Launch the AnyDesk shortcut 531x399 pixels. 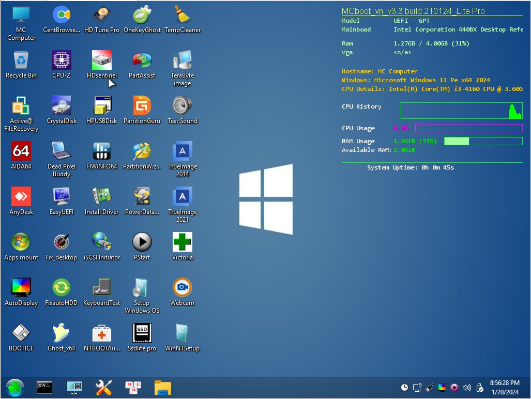pos(21,197)
